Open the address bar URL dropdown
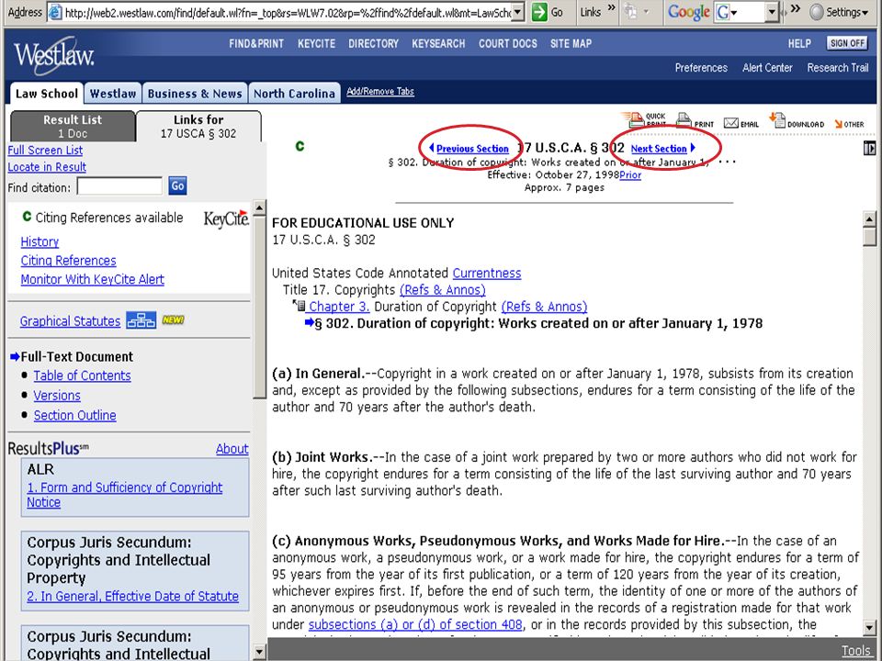The height and width of the screenshot is (661, 882). pyautogui.click(x=518, y=12)
